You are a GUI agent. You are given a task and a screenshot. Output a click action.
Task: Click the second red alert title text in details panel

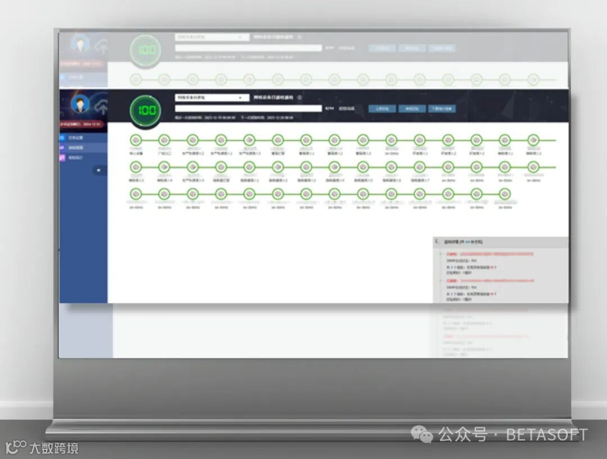490,280
